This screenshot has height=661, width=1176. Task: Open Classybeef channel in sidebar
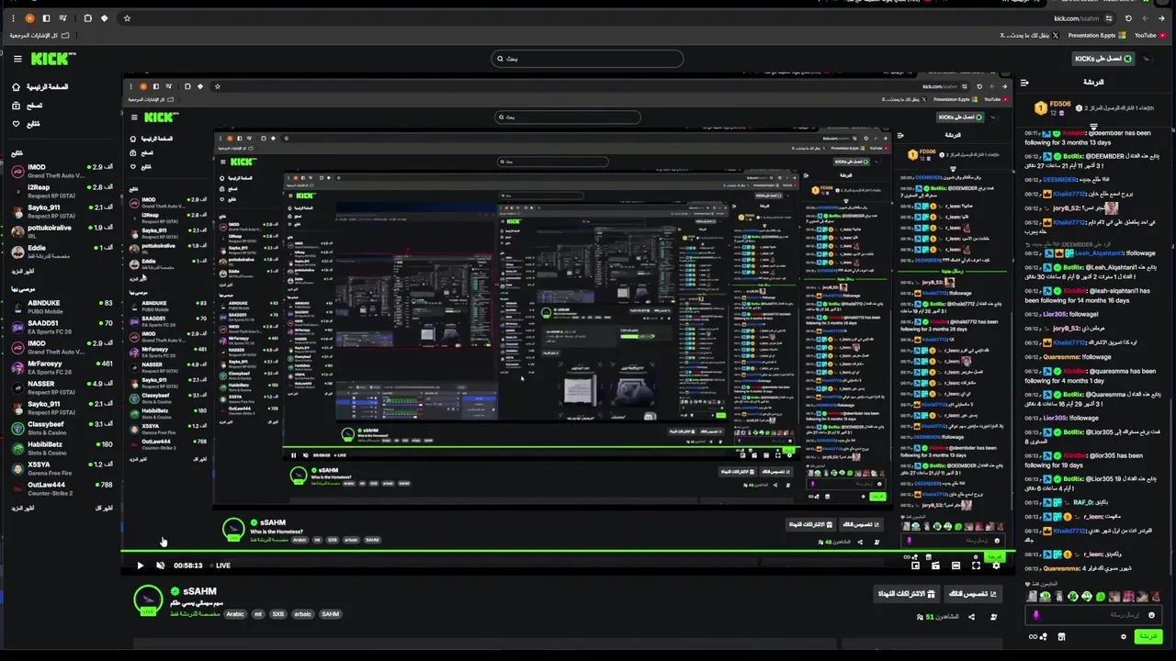(62, 428)
